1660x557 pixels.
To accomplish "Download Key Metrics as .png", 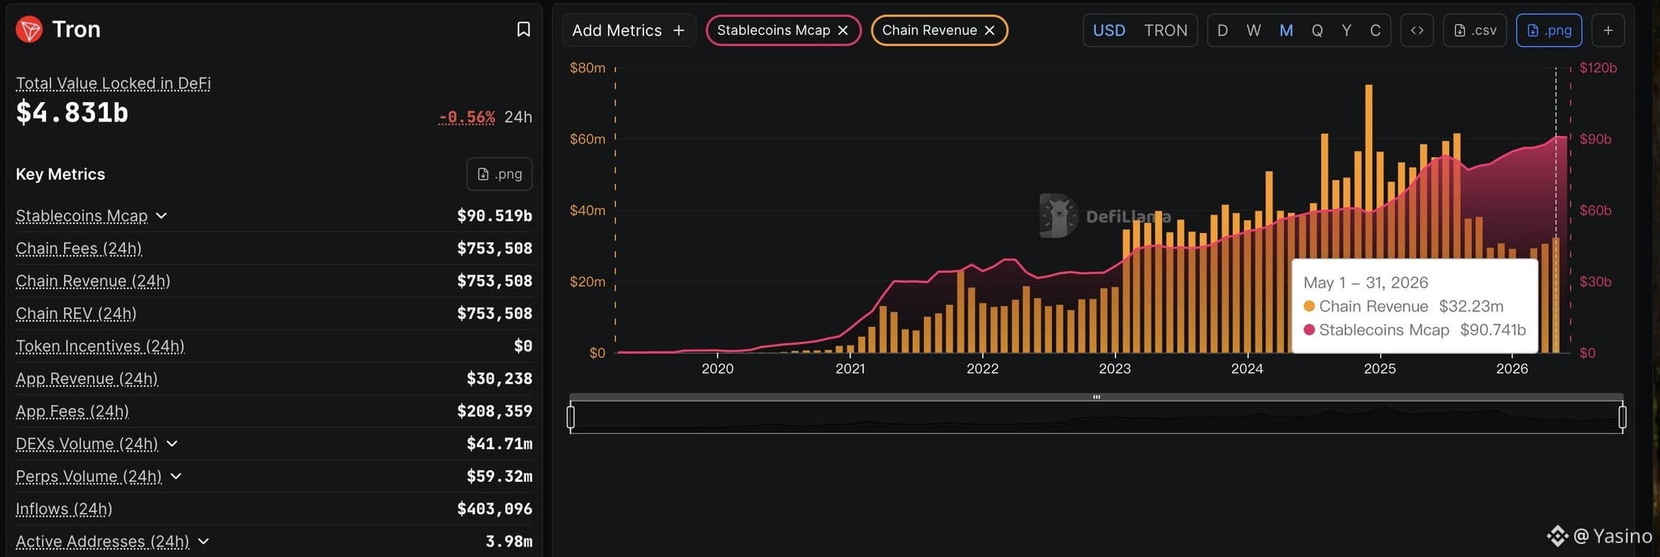I will (499, 174).
